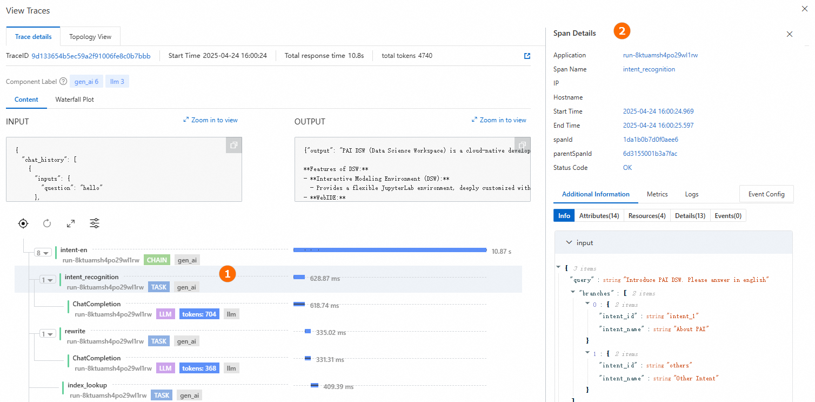Open the Metrics tab

657,194
